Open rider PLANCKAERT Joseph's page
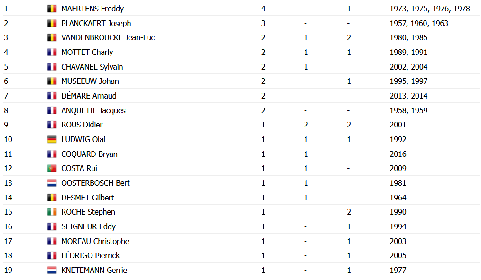 coord(96,23)
